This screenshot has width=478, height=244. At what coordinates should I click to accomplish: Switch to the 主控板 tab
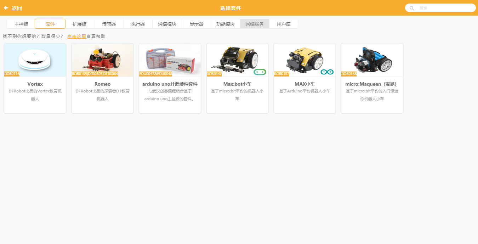pyautogui.click(x=21, y=24)
